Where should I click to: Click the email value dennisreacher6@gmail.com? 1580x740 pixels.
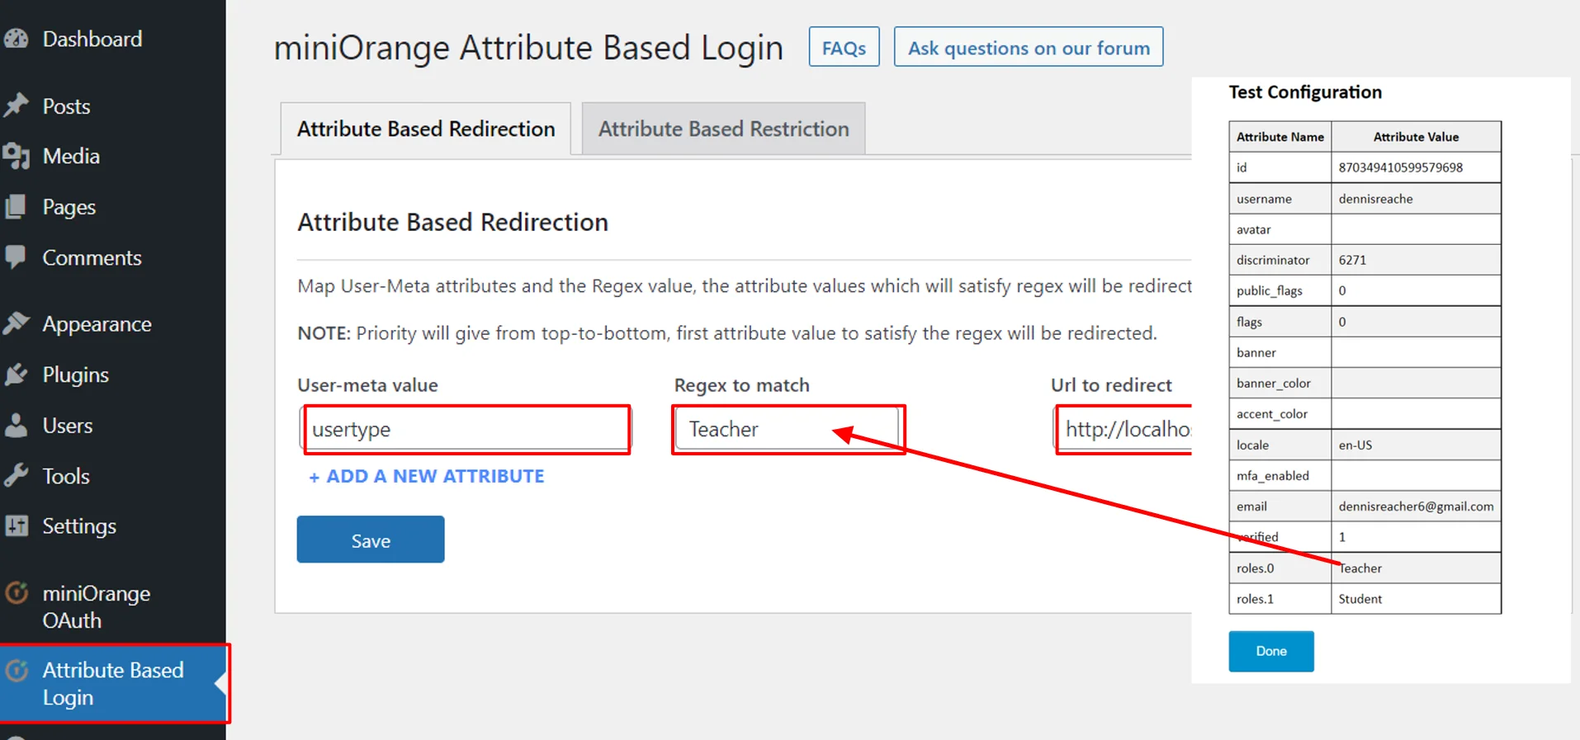tap(1416, 507)
